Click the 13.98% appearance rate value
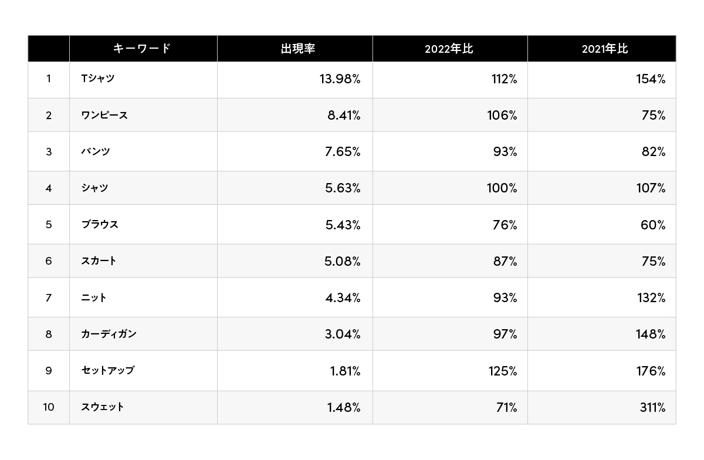This screenshot has height=460, width=704. coord(340,79)
